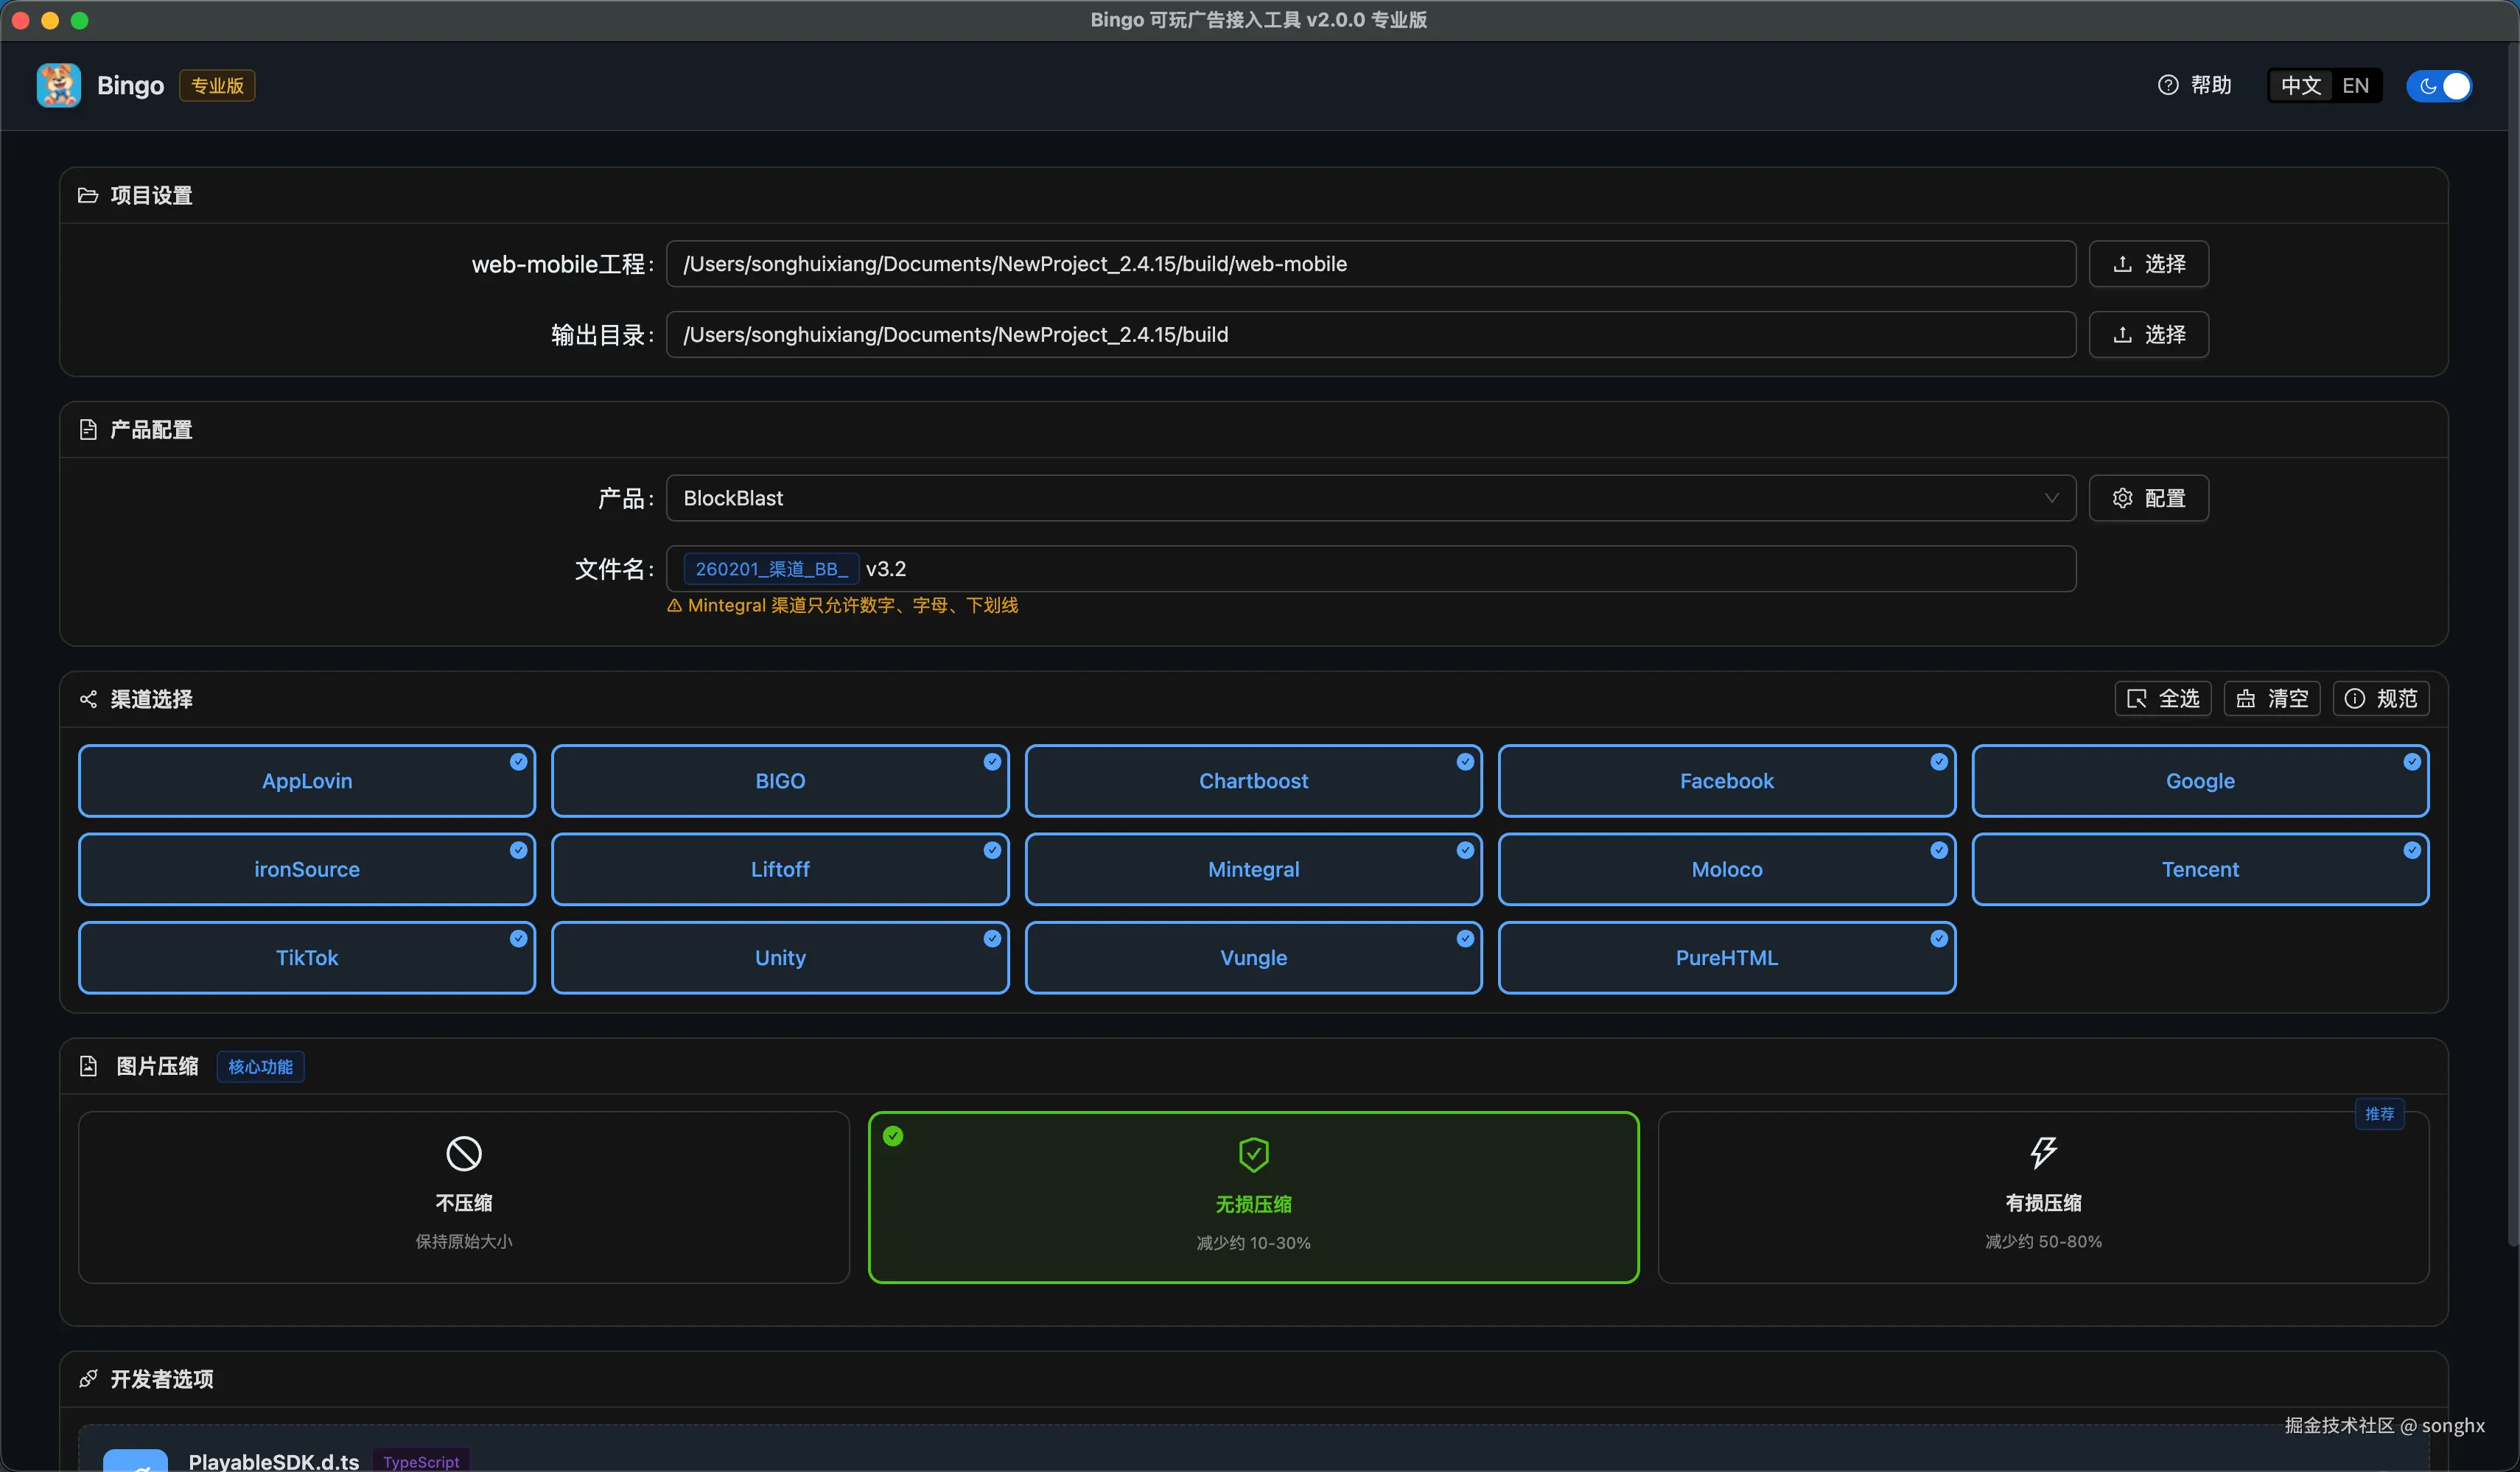Deselect the ironSource channel

pos(307,869)
